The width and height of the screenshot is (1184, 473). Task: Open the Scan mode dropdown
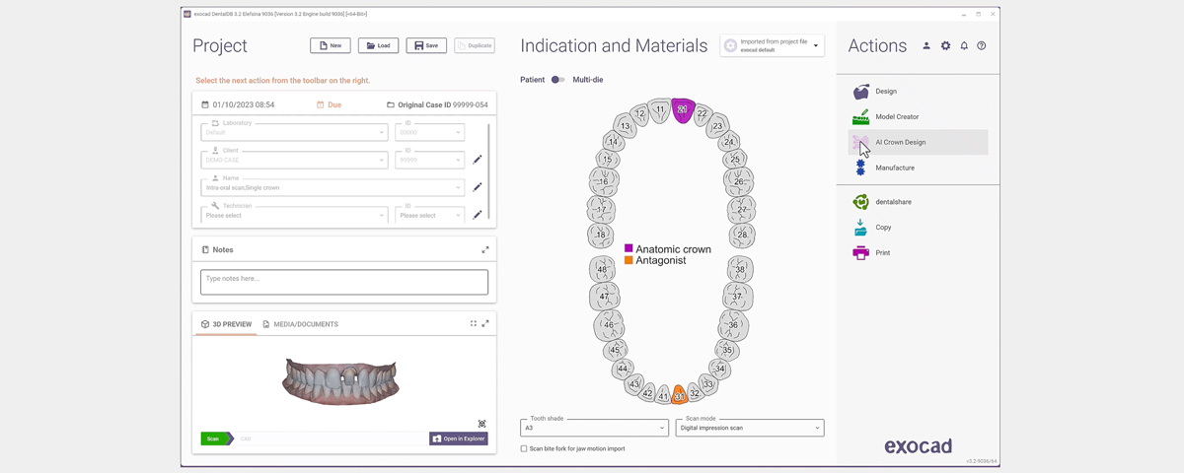pyautogui.click(x=750, y=428)
